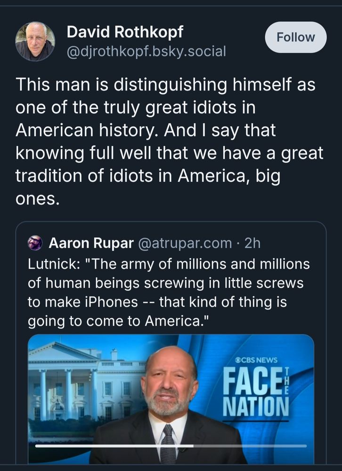Open the 2h timestamp on quoted post
Image resolution: width=342 pixels, height=471 pixels.
253,243
